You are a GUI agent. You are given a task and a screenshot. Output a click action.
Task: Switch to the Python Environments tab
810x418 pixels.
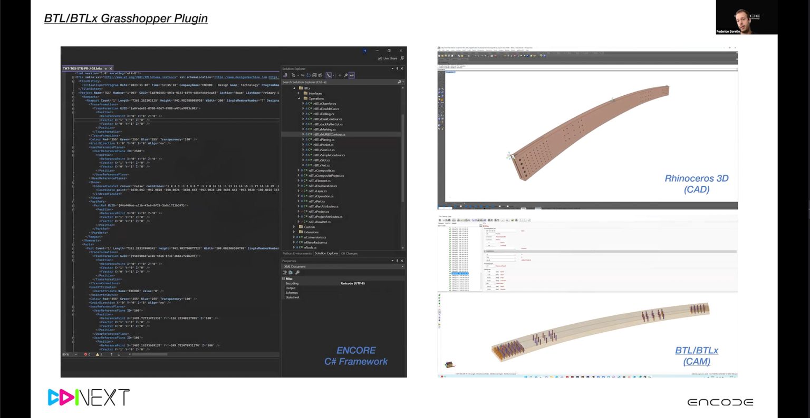(297, 254)
